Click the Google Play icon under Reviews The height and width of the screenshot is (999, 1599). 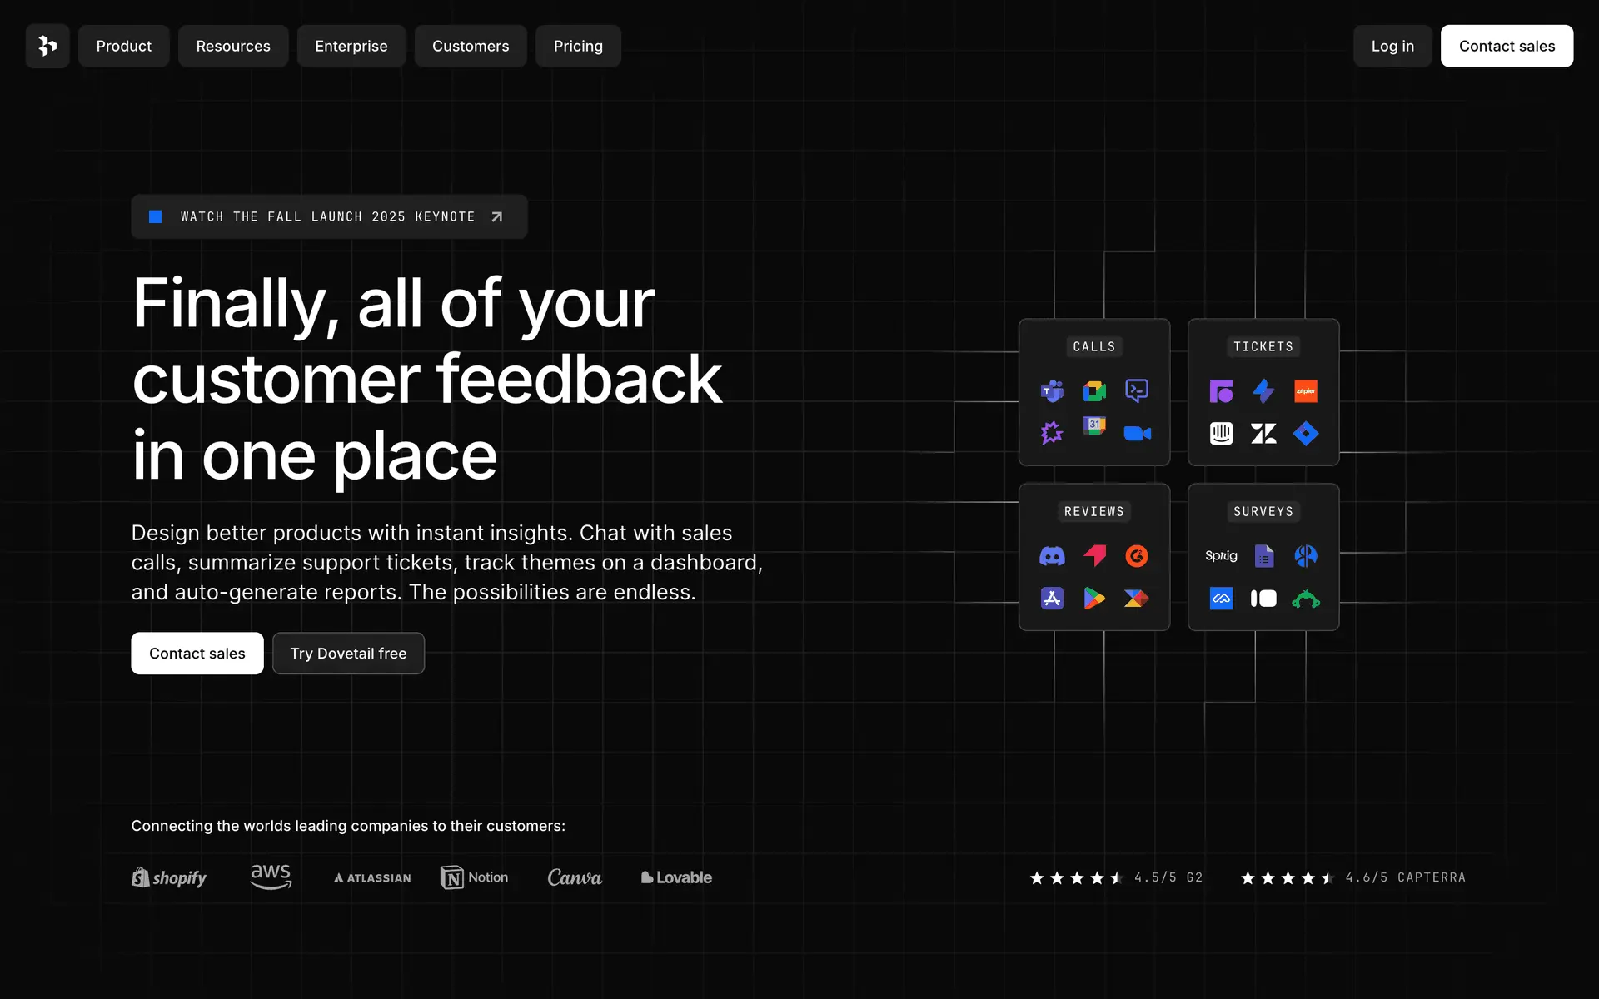[1094, 599]
